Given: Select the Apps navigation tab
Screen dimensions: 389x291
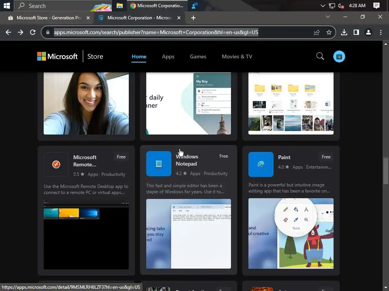Looking at the screenshot, I should coord(168,56).
